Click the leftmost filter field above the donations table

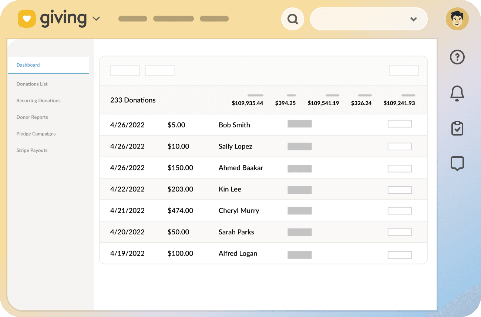tap(125, 70)
